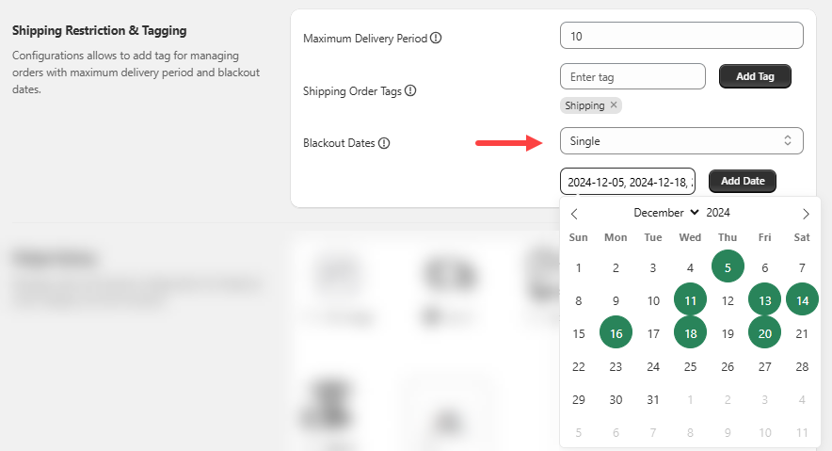Deselect December 11 in the calendar

coord(690,300)
